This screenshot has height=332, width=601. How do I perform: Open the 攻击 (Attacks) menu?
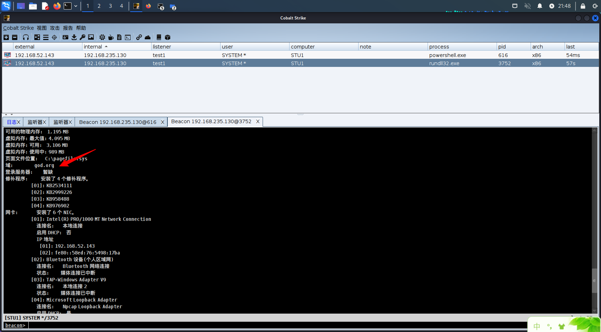point(55,28)
